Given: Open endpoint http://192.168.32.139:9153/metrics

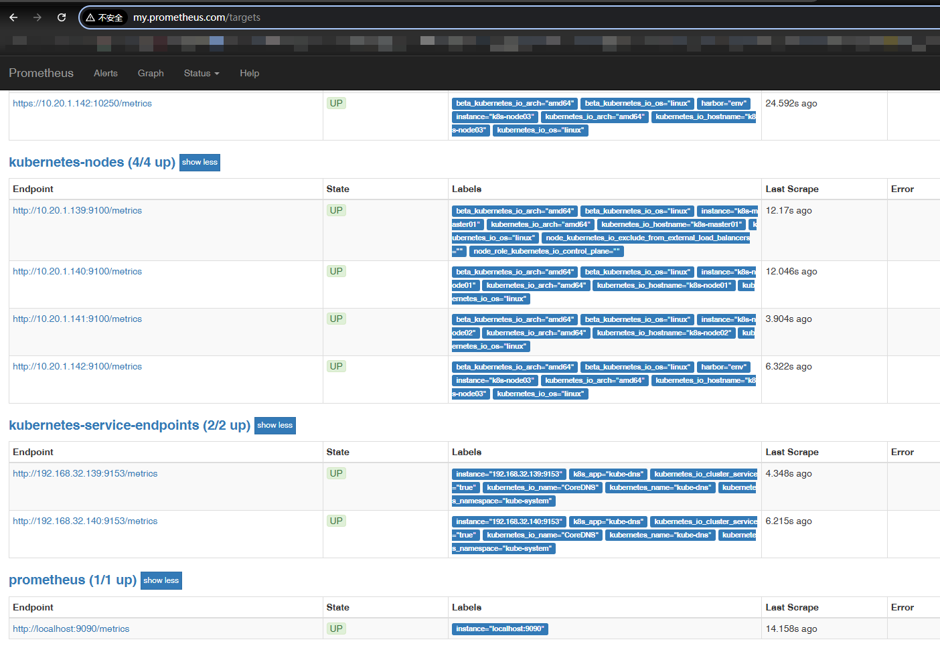Looking at the screenshot, I should point(85,473).
